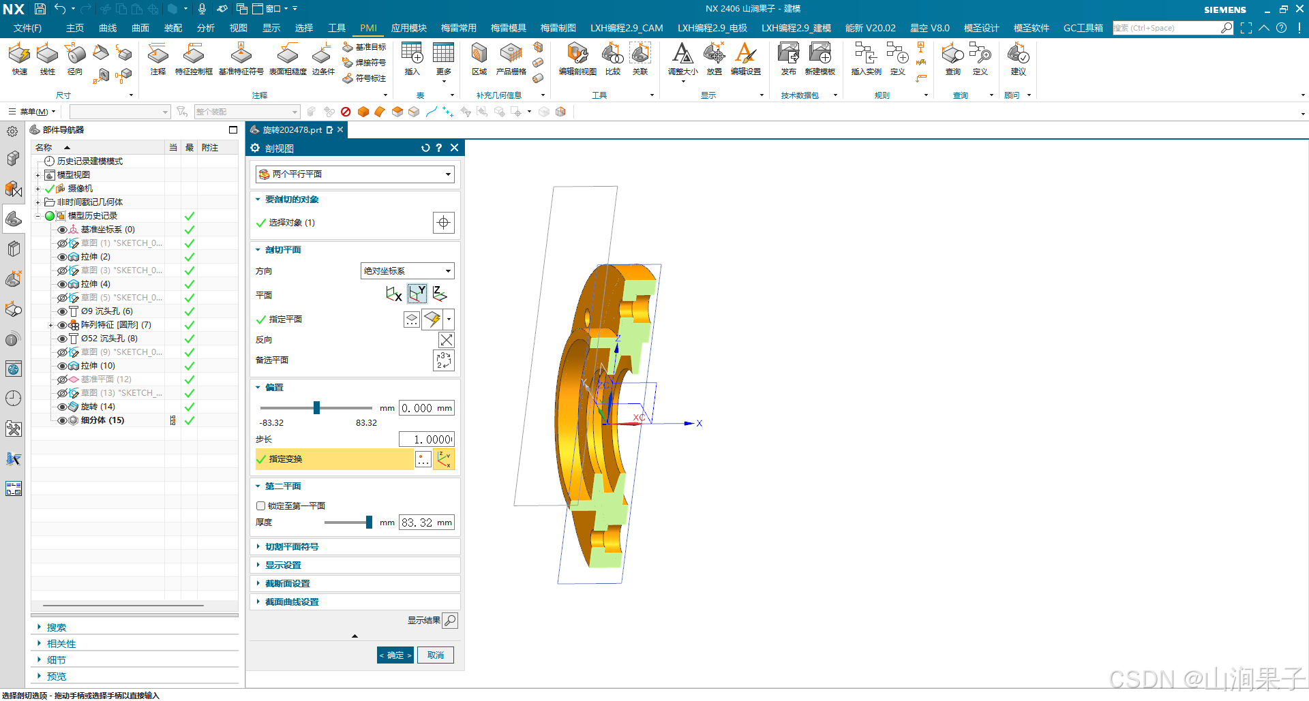Viewport: 1309px width, 701px height.
Task: Confirm the dialog with 确定 button
Action: [x=395, y=655]
